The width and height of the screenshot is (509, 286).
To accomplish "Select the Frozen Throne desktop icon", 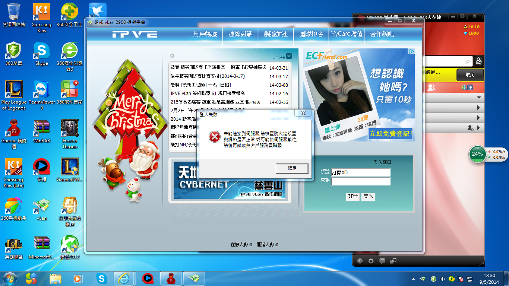I will (x=70, y=133).
